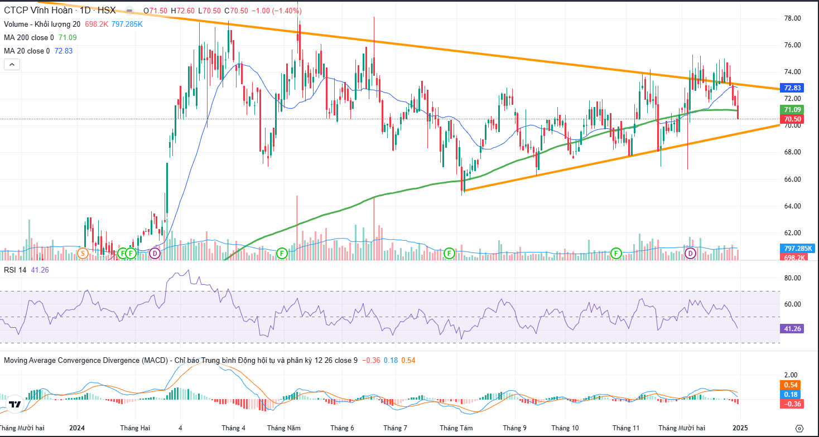819x437 pixels.
Task: Click the blue 72.83 MA 20 price label
Action: point(793,88)
